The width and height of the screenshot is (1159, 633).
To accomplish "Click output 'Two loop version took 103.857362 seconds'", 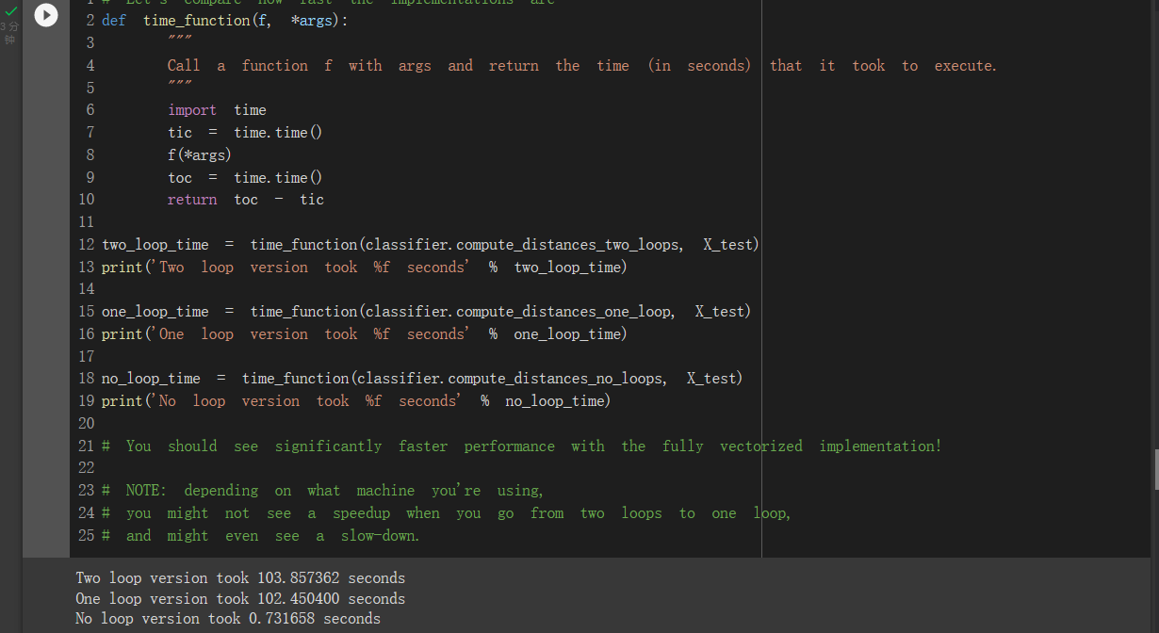I will pyautogui.click(x=240, y=578).
